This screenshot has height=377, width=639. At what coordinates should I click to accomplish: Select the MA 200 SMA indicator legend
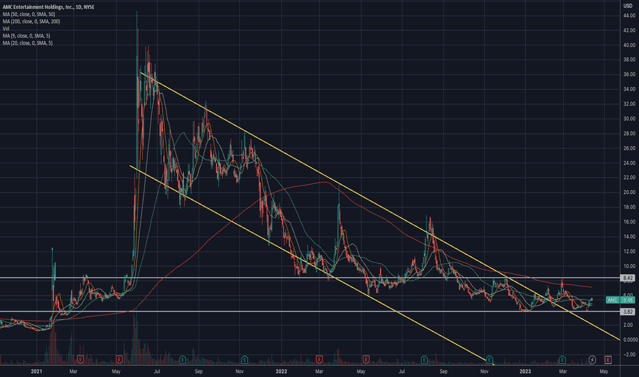(x=32, y=21)
